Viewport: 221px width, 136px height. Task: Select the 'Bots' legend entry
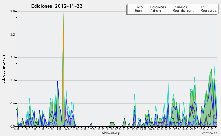coord(138,11)
